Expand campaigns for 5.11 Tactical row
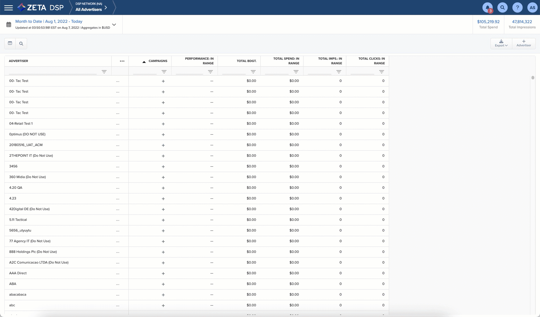Screen dimensions: 540x317 click(x=163, y=220)
